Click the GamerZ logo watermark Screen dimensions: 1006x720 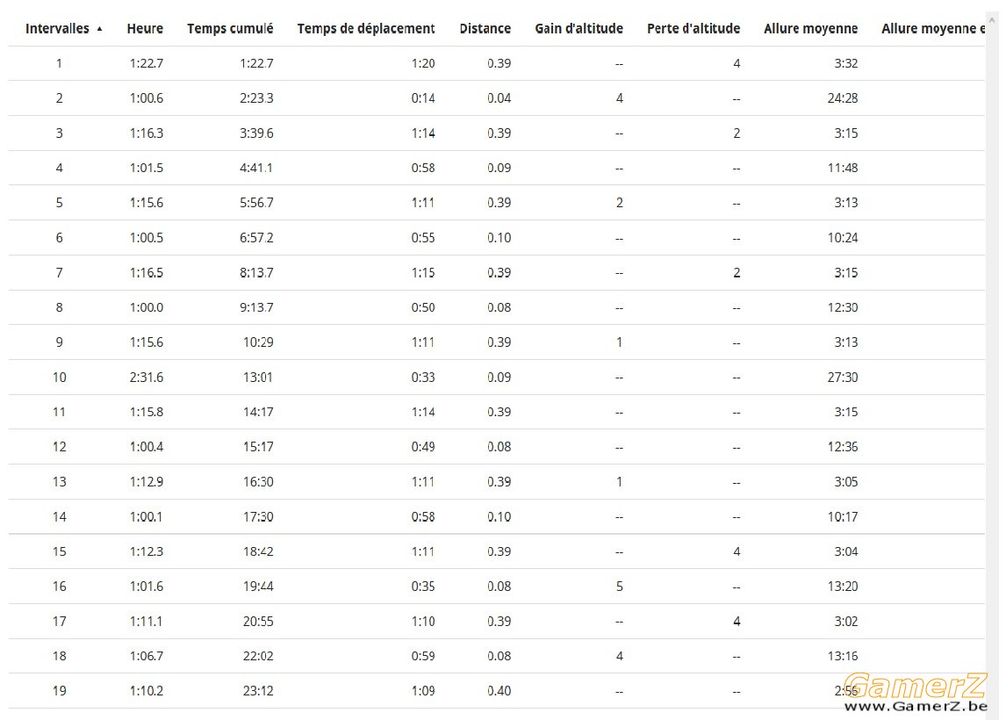(x=915, y=686)
